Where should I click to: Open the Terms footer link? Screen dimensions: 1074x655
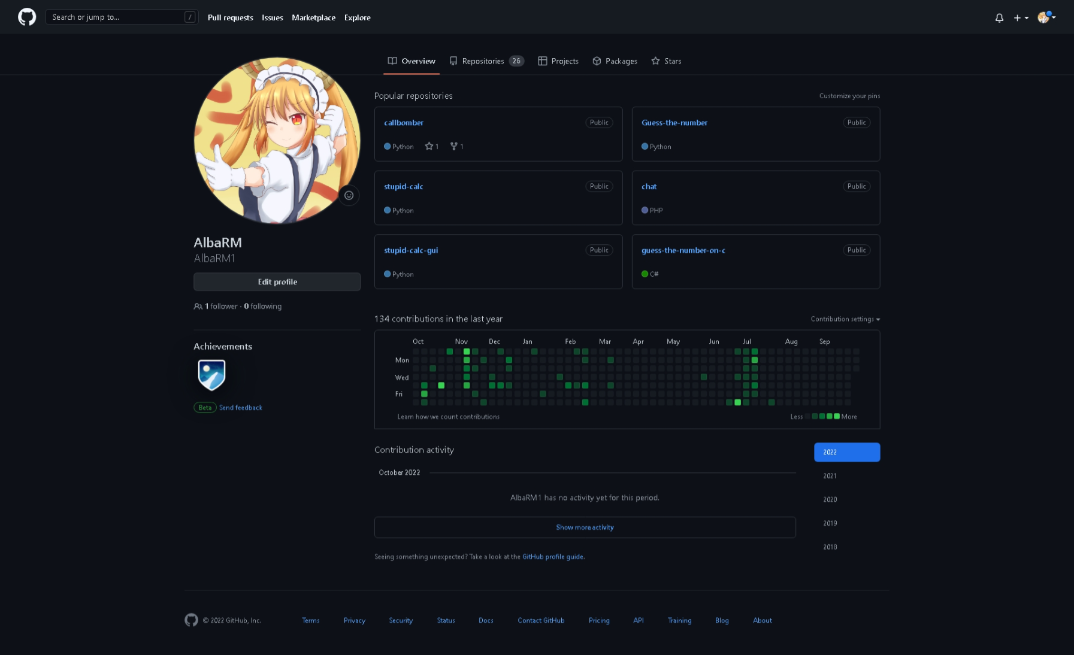pos(310,621)
